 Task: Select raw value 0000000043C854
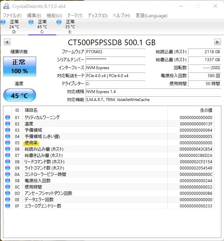pyautogui.click(x=196, y=149)
